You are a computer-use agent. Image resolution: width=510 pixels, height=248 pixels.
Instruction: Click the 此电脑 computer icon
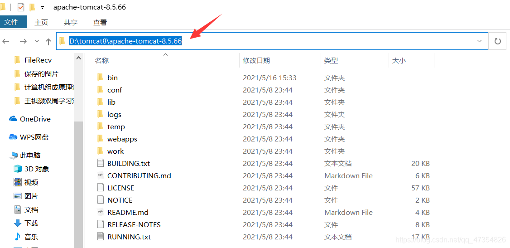point(13,156)
